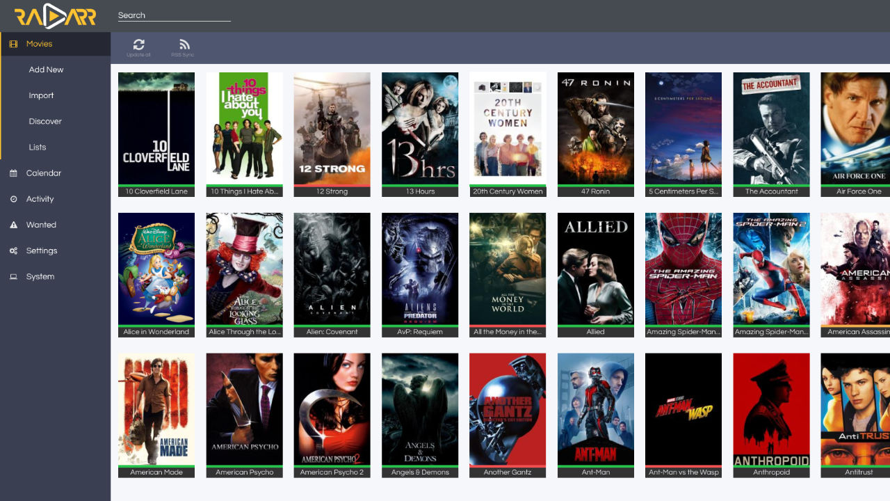Viewport: 890px width, 501px height.
Task: Open the Ant-Man vs the Wasp poster
Action: [x=683, y=409]
